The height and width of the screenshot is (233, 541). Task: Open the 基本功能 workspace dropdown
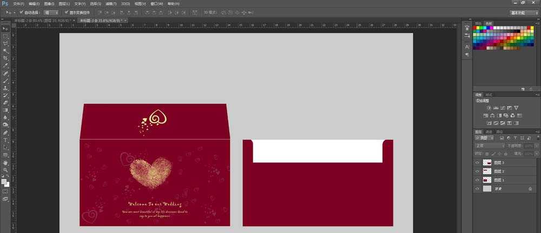(524, 12)
